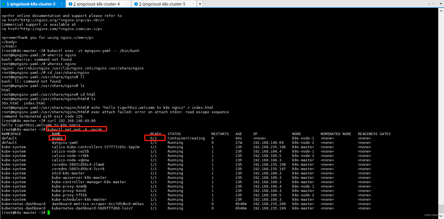Select pod name kube-scheduler-k8s-master

79,199
